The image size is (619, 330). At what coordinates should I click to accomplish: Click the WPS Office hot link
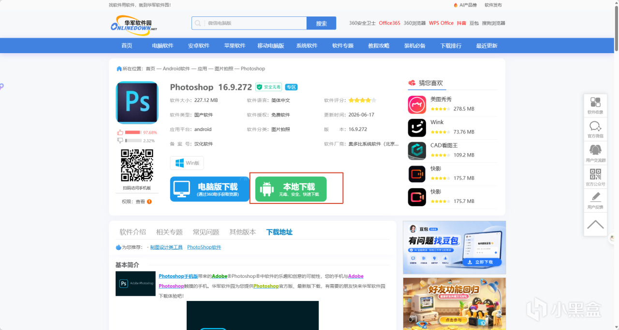click(x=441, y=23)
